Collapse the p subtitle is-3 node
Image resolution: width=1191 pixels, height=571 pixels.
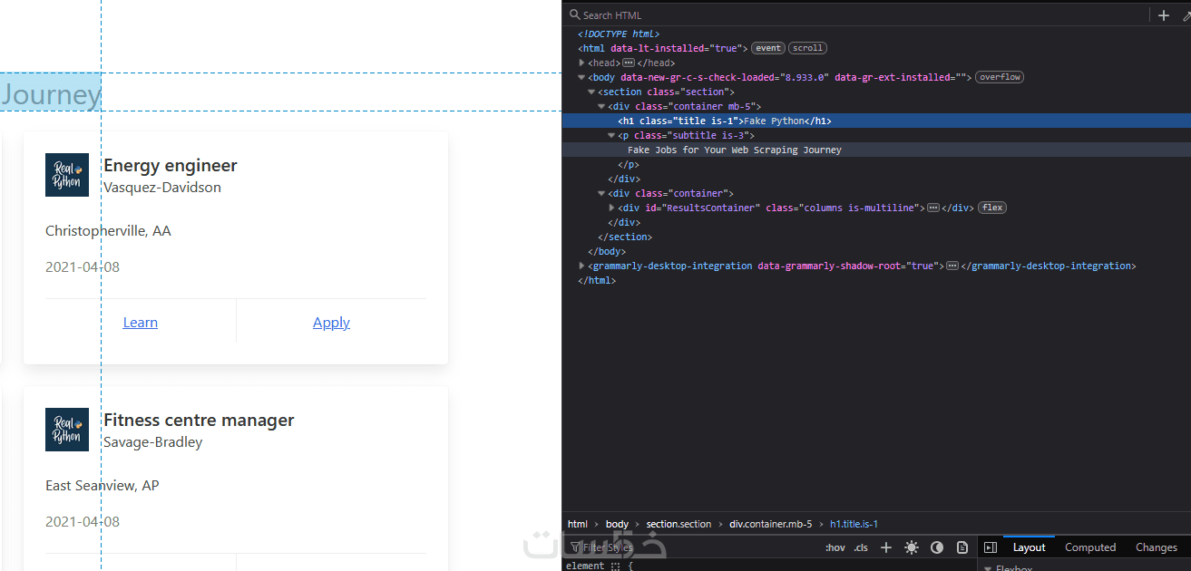click(x=611, y=135)
